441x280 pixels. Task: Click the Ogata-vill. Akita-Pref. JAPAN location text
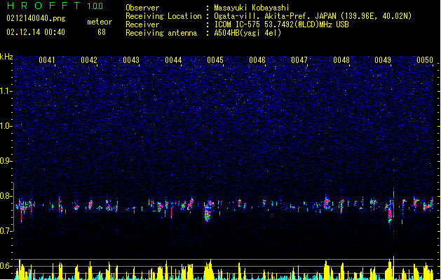click(x=313, y=16)
